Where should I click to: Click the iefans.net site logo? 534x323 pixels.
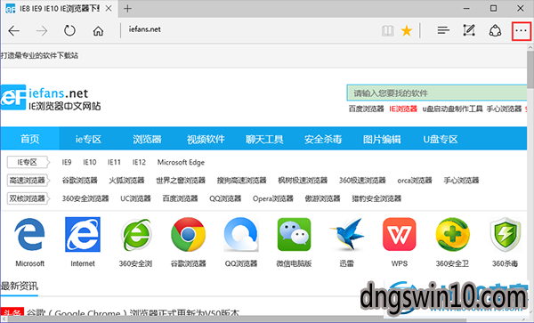click(x=51, y=97)
